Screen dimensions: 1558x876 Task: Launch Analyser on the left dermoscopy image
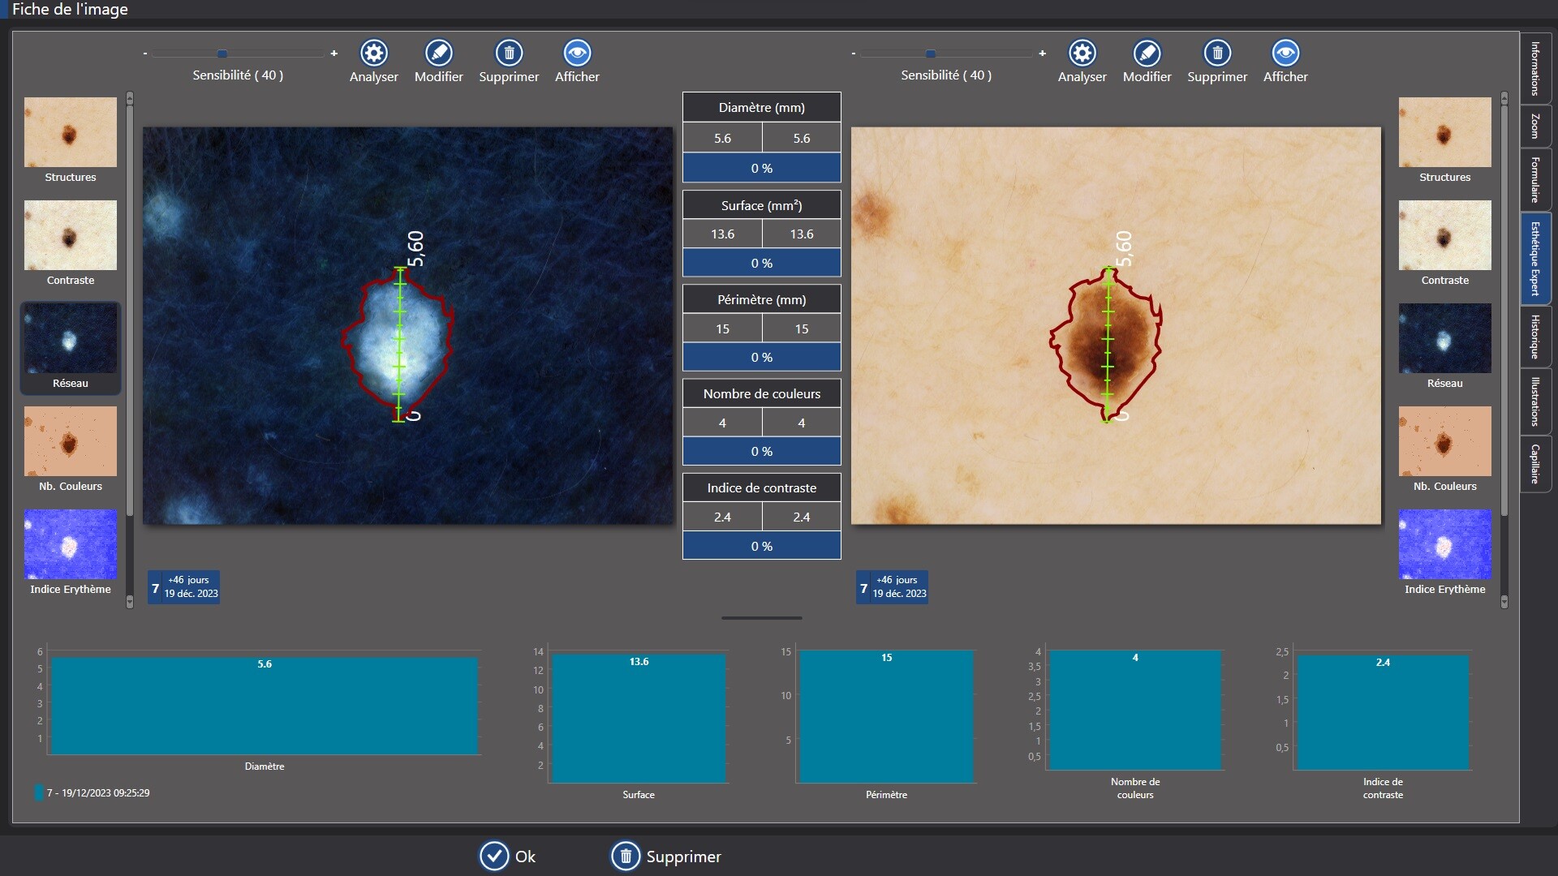click(x=373, y=52)
